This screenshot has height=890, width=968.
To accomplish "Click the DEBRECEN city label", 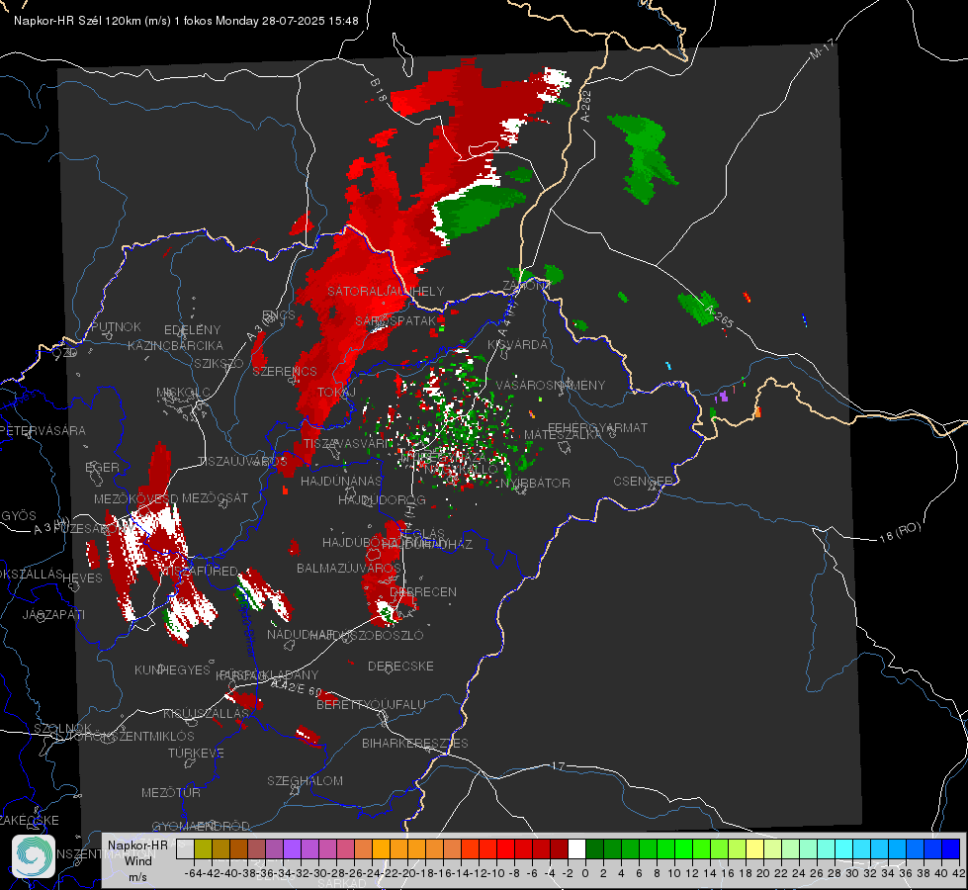I will pos(423,591).
